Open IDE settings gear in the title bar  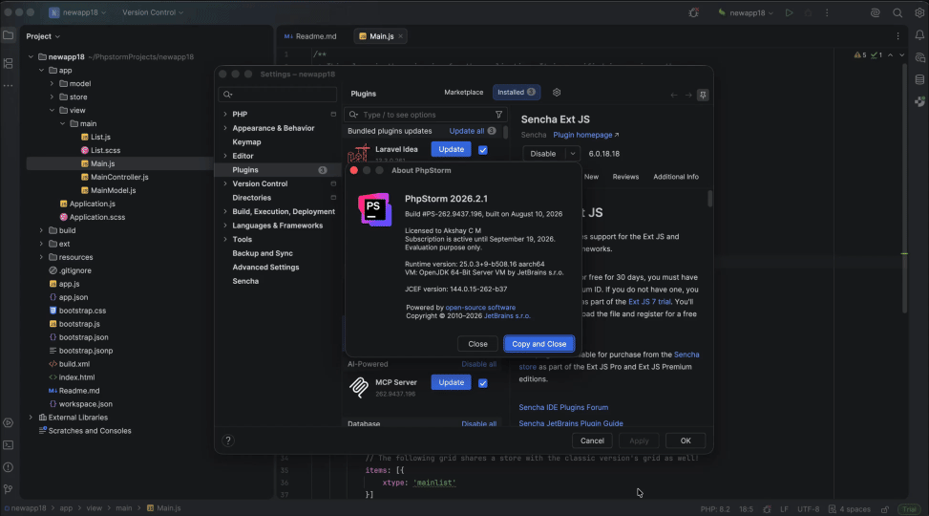tap(919, 12)
